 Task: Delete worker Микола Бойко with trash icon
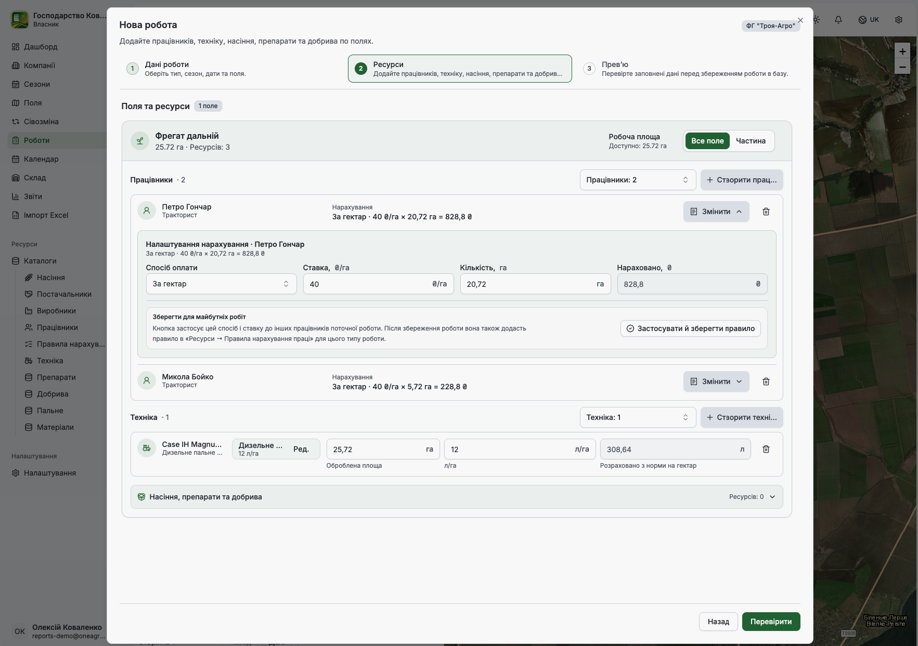click(766, 381)
